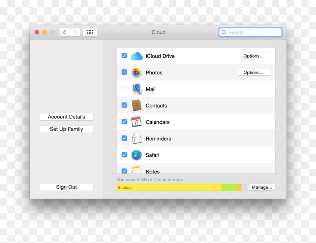Click the iCloud Drive cloud icon

coord(136,56)
